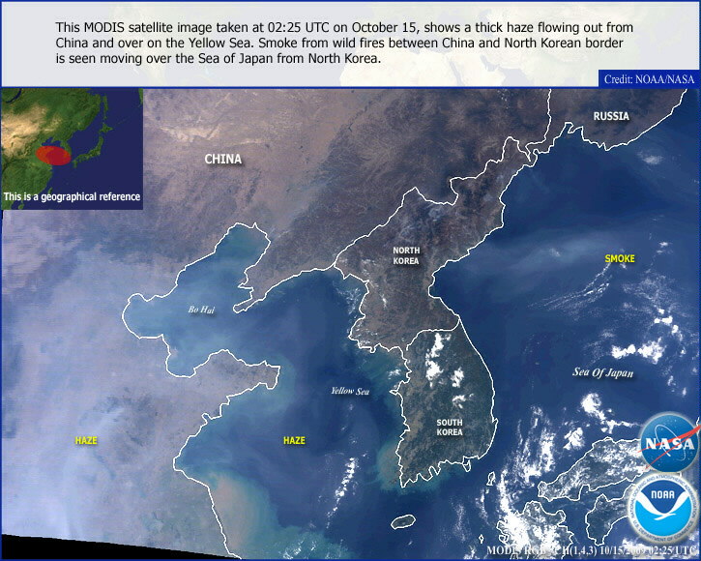Select the CHINA map label
701x561 pixels.
pos(222,160)
